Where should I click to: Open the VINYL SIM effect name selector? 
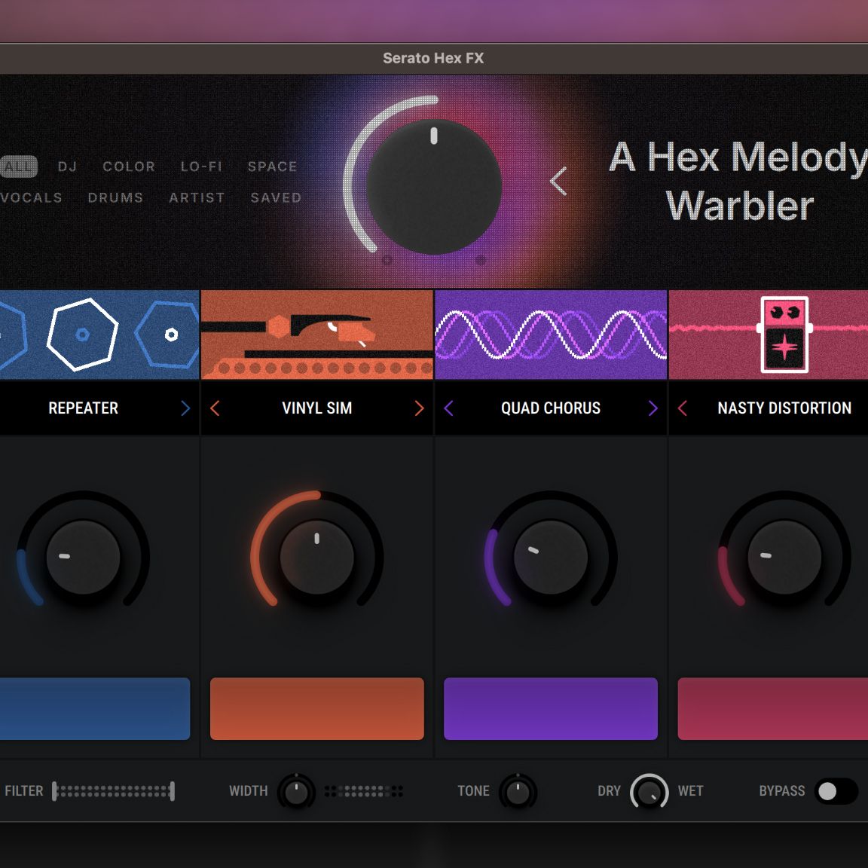[x=316, y=408]
